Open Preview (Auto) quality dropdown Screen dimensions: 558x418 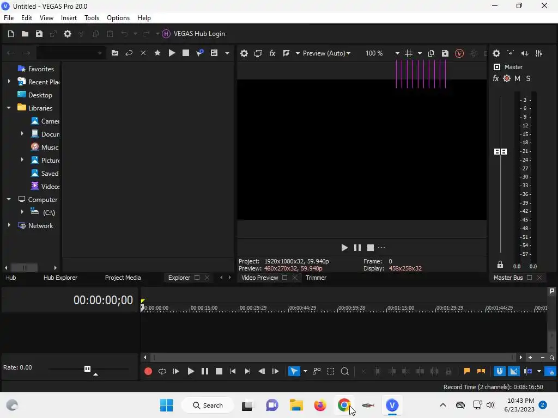[x=326, y=53]
